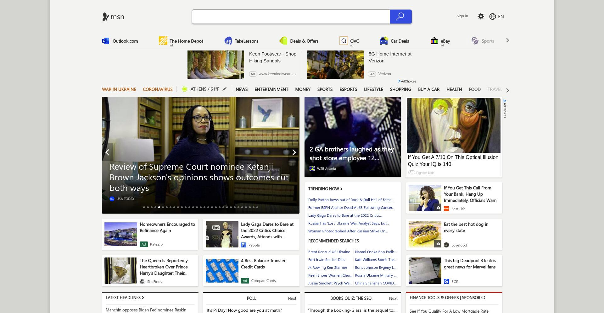Image resolution: width=604 pixels, height=313 pixels.
Task: Click the USA TODAY source logo
Action: [112, 199]
